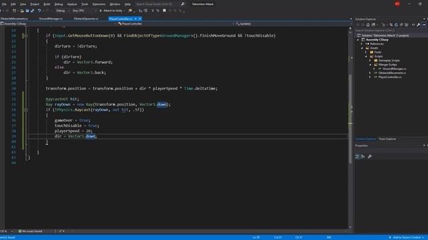Image resolution: width=428 pixels, height=240 pixels.
Task: Open the Edit menu
Action: tap(13, 4)
